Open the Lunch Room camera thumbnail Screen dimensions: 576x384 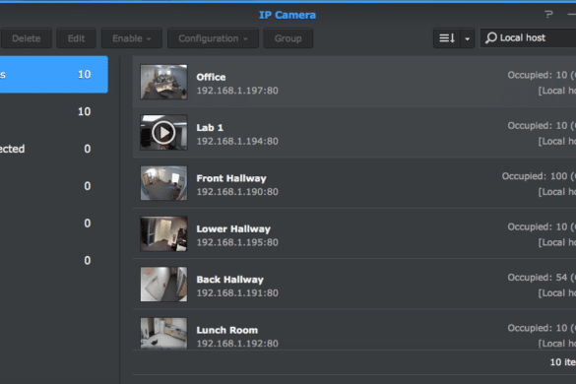coord(163,333)
